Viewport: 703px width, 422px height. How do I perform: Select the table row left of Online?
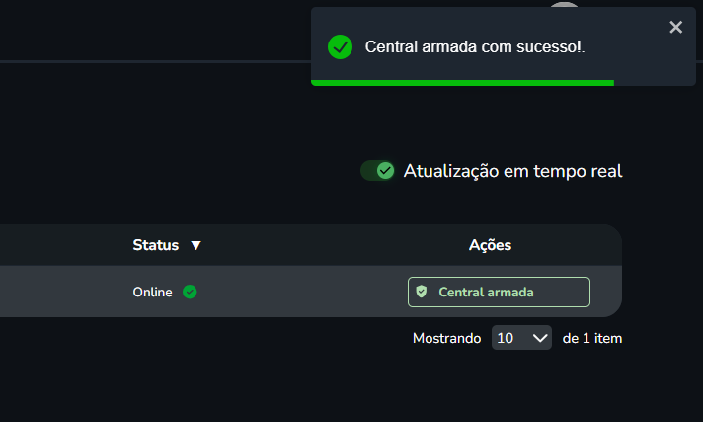coord(59,292)
